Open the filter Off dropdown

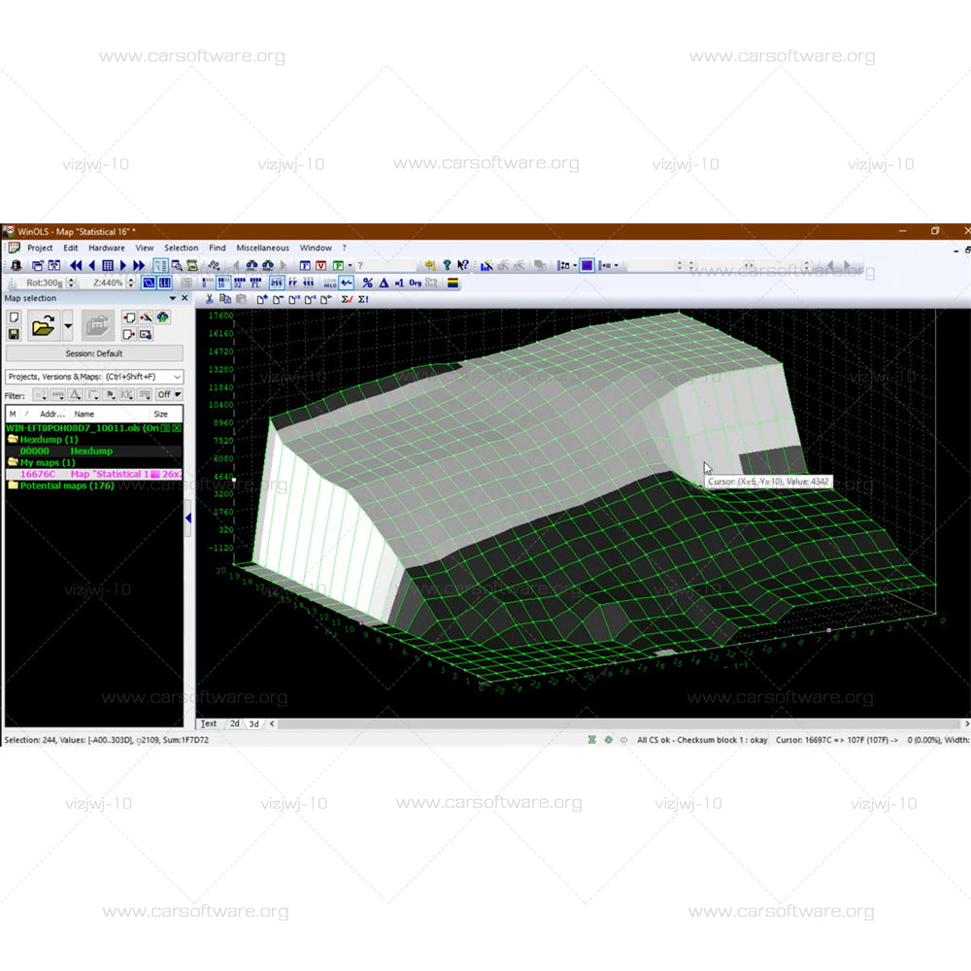168,394
